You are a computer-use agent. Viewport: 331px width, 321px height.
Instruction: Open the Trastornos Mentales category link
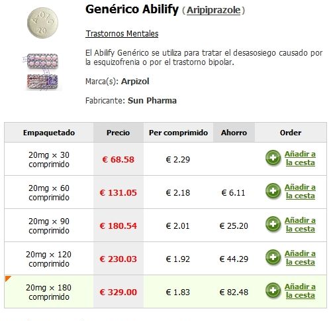coord(122,34)
